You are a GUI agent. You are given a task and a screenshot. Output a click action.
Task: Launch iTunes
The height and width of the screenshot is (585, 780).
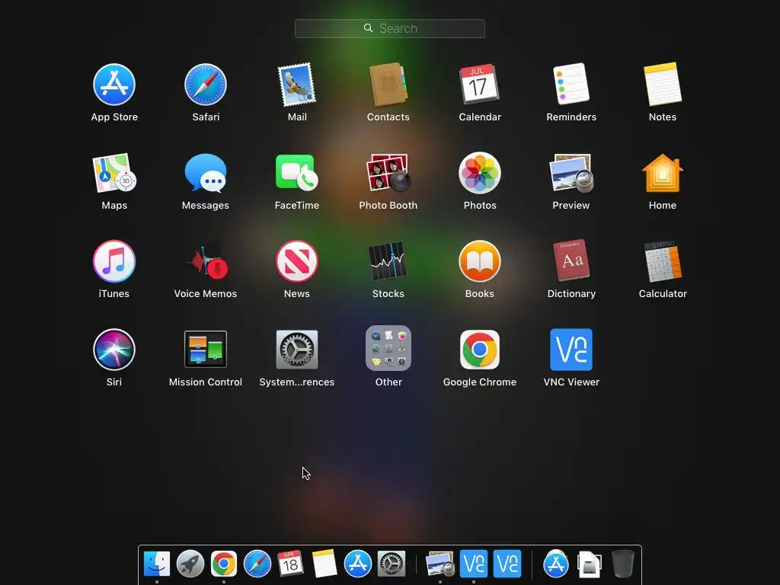(114, 261)
